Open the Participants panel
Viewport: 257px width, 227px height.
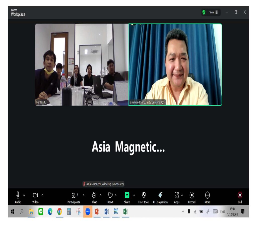(74, 197)
